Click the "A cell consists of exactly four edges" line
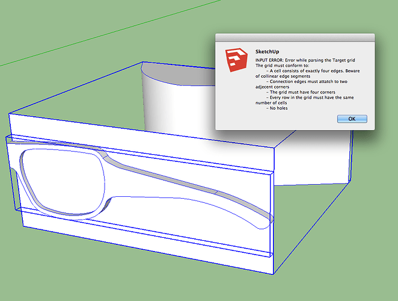 (314, 71)
